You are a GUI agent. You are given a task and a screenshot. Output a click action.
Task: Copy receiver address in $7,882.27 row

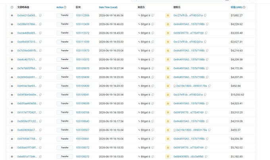205,15
